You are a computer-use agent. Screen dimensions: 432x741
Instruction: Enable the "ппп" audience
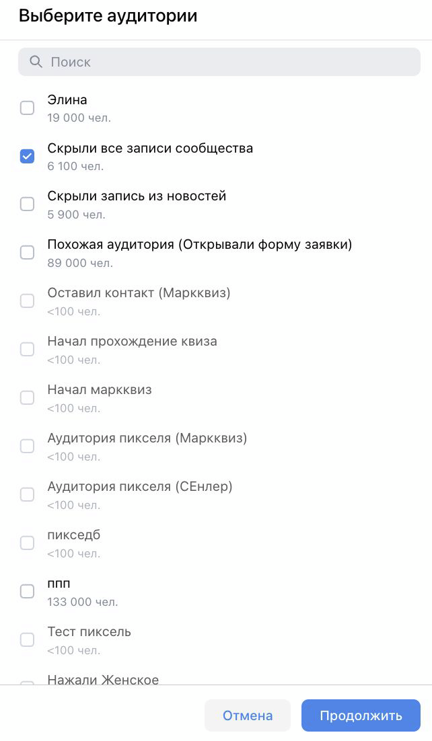pos(27,591)
